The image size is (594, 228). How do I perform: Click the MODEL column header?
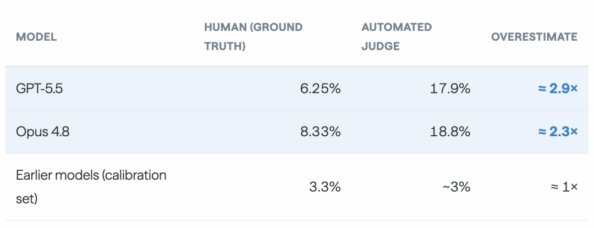click(x=36, y=37)
